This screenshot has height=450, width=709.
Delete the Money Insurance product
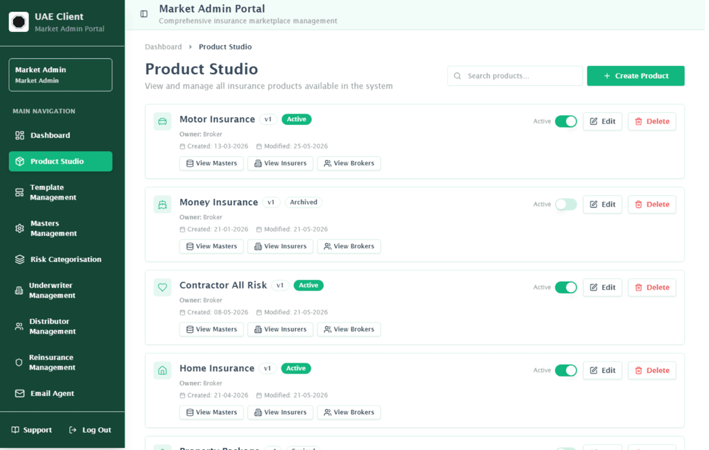(652, 205)
